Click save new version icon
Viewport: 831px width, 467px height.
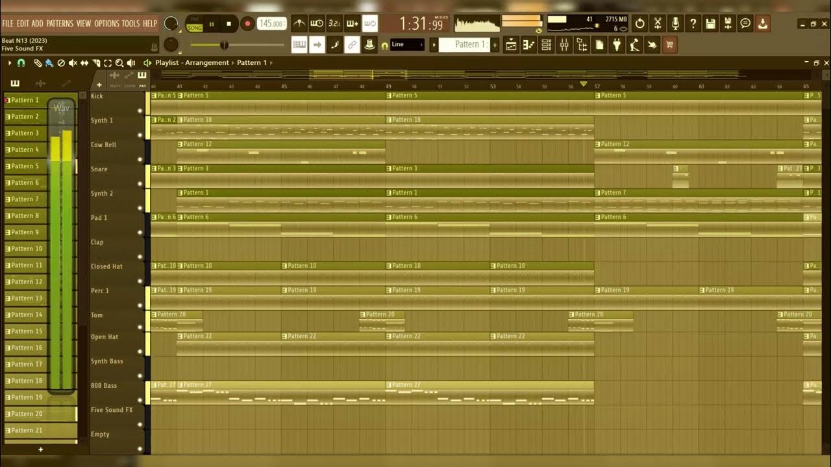(728, 24)
